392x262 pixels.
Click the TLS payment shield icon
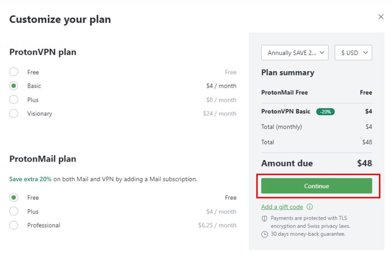(264, 218)
